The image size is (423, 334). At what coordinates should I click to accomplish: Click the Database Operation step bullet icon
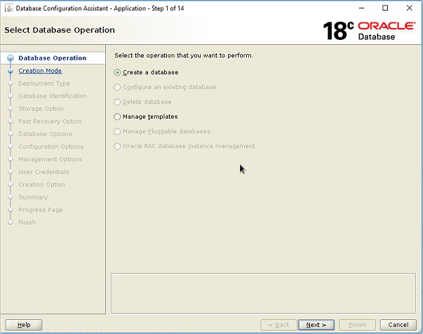(11, 58)
